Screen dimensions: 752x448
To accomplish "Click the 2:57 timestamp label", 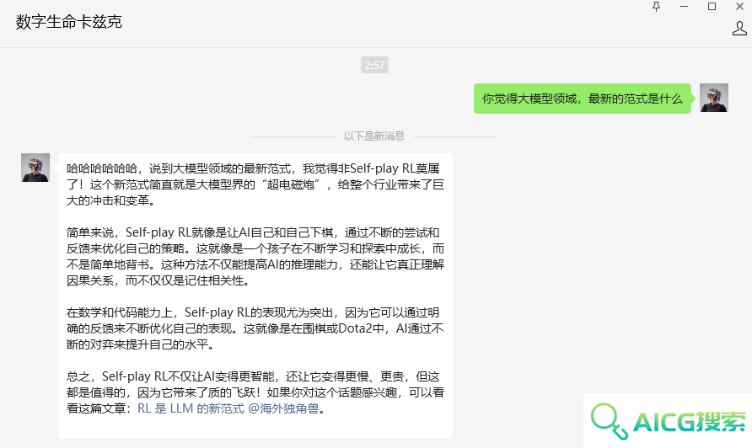I will point(374,65).
